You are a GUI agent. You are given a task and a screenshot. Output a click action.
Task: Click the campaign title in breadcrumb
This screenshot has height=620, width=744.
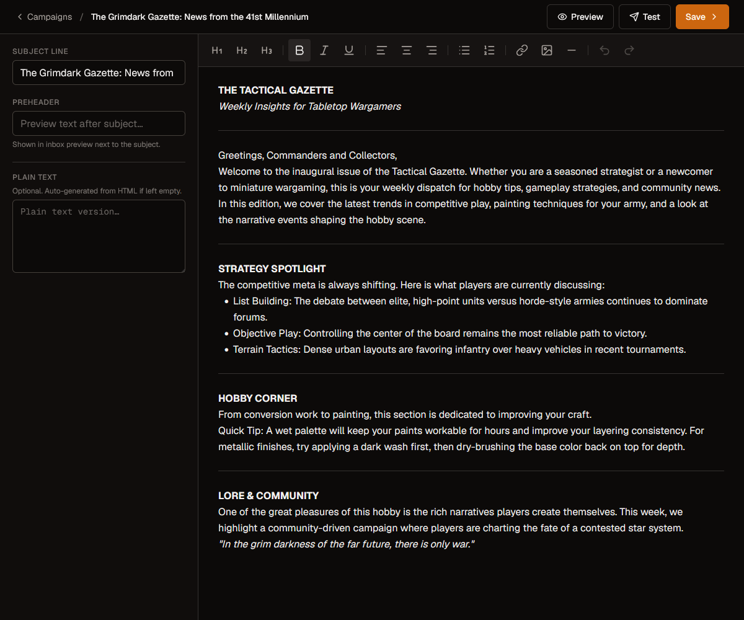(x=200, y=17)
